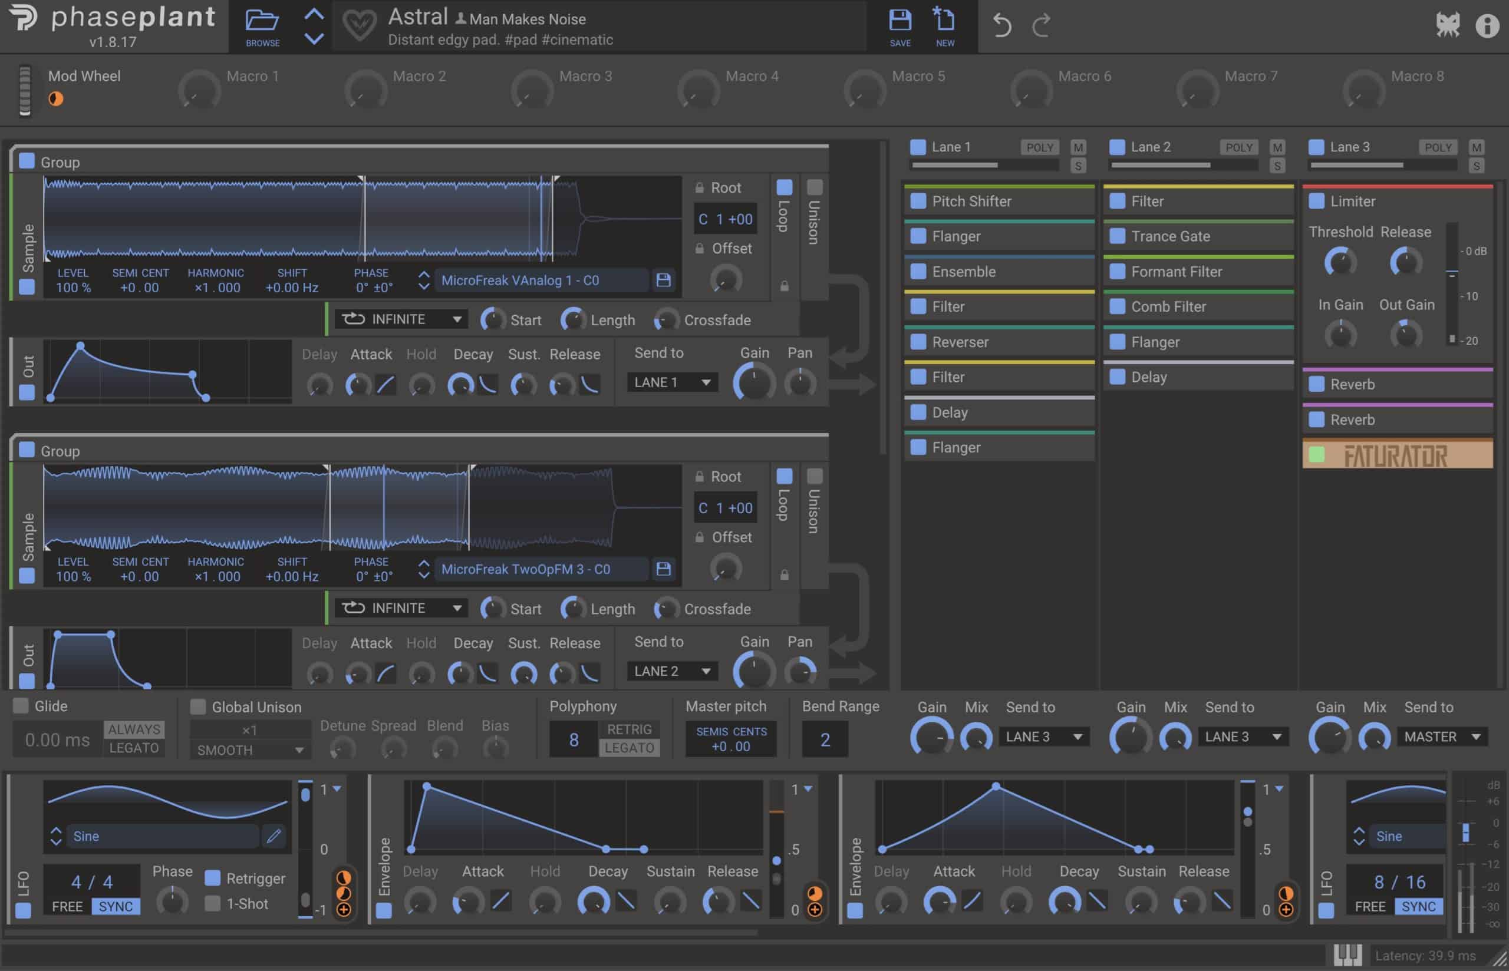The height and width of the screenshot is (971, 1509).
Task: Edit the Sine LFO shape with pencil icon
Action: [274, 836]
